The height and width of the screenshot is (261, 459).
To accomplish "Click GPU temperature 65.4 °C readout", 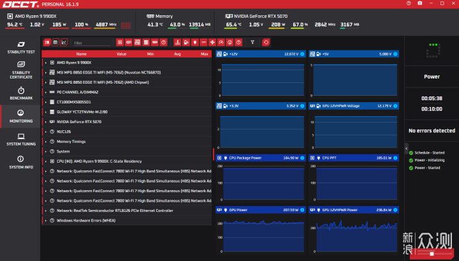I will click(233, 25).
